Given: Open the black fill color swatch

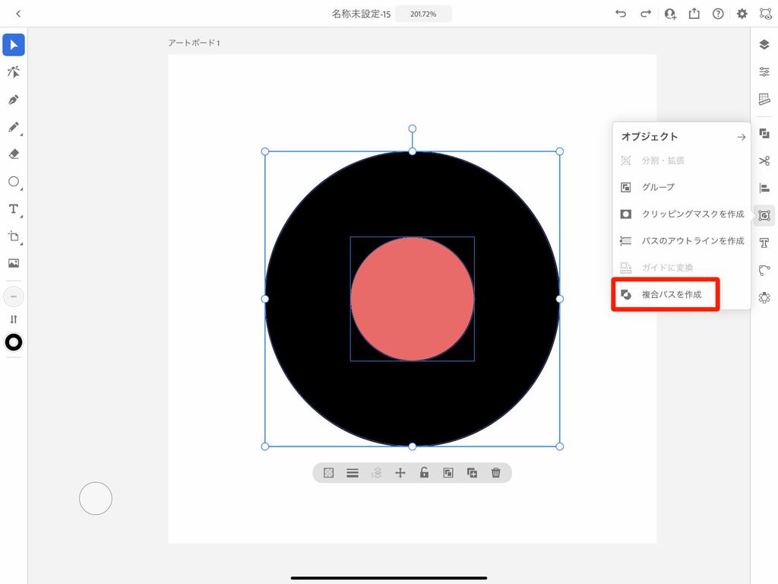Looking at the screenshot, I should tap(14, 342).
